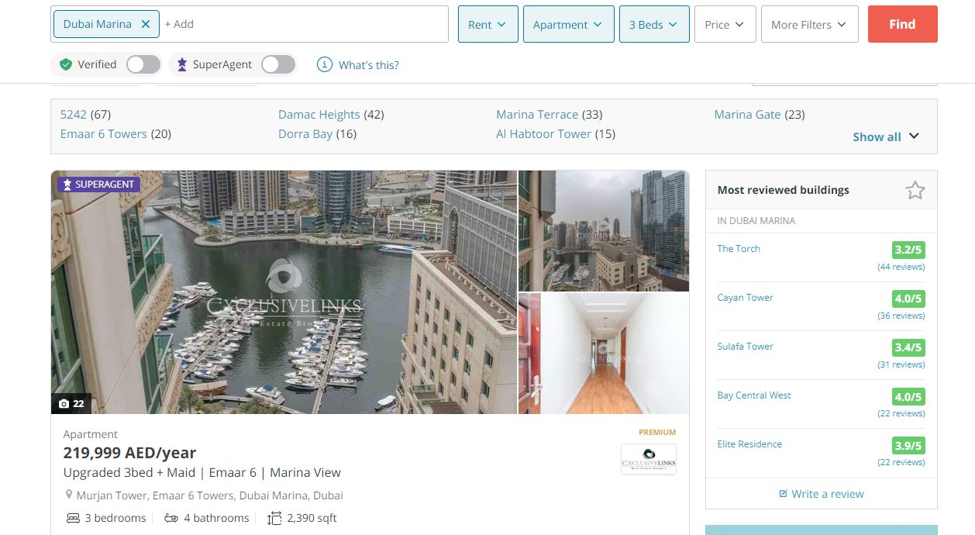
Task: Remove the Dubai Marina location tag
Action: [x=146, y=24]
